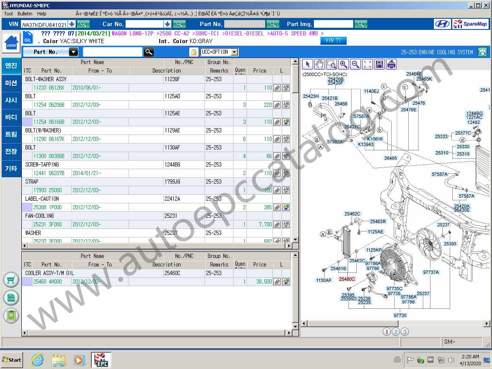
Task: Fit diagram to window
Action: [x=367, y=64]
